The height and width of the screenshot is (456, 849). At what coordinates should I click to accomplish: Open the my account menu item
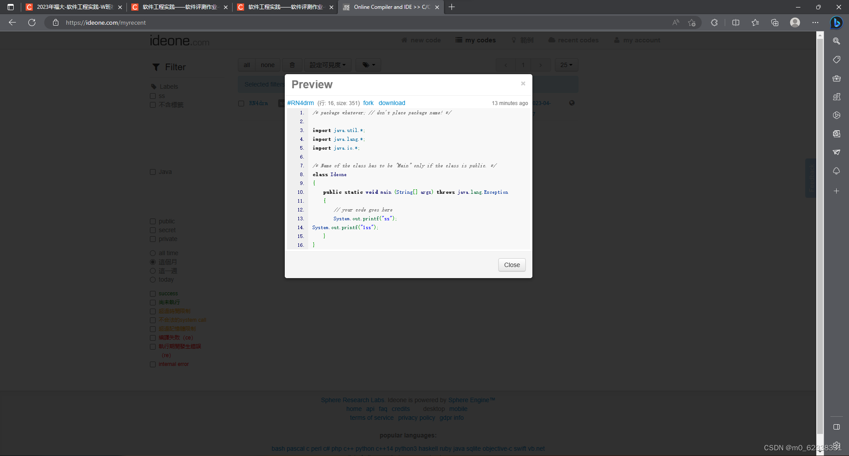pos(637,40)
